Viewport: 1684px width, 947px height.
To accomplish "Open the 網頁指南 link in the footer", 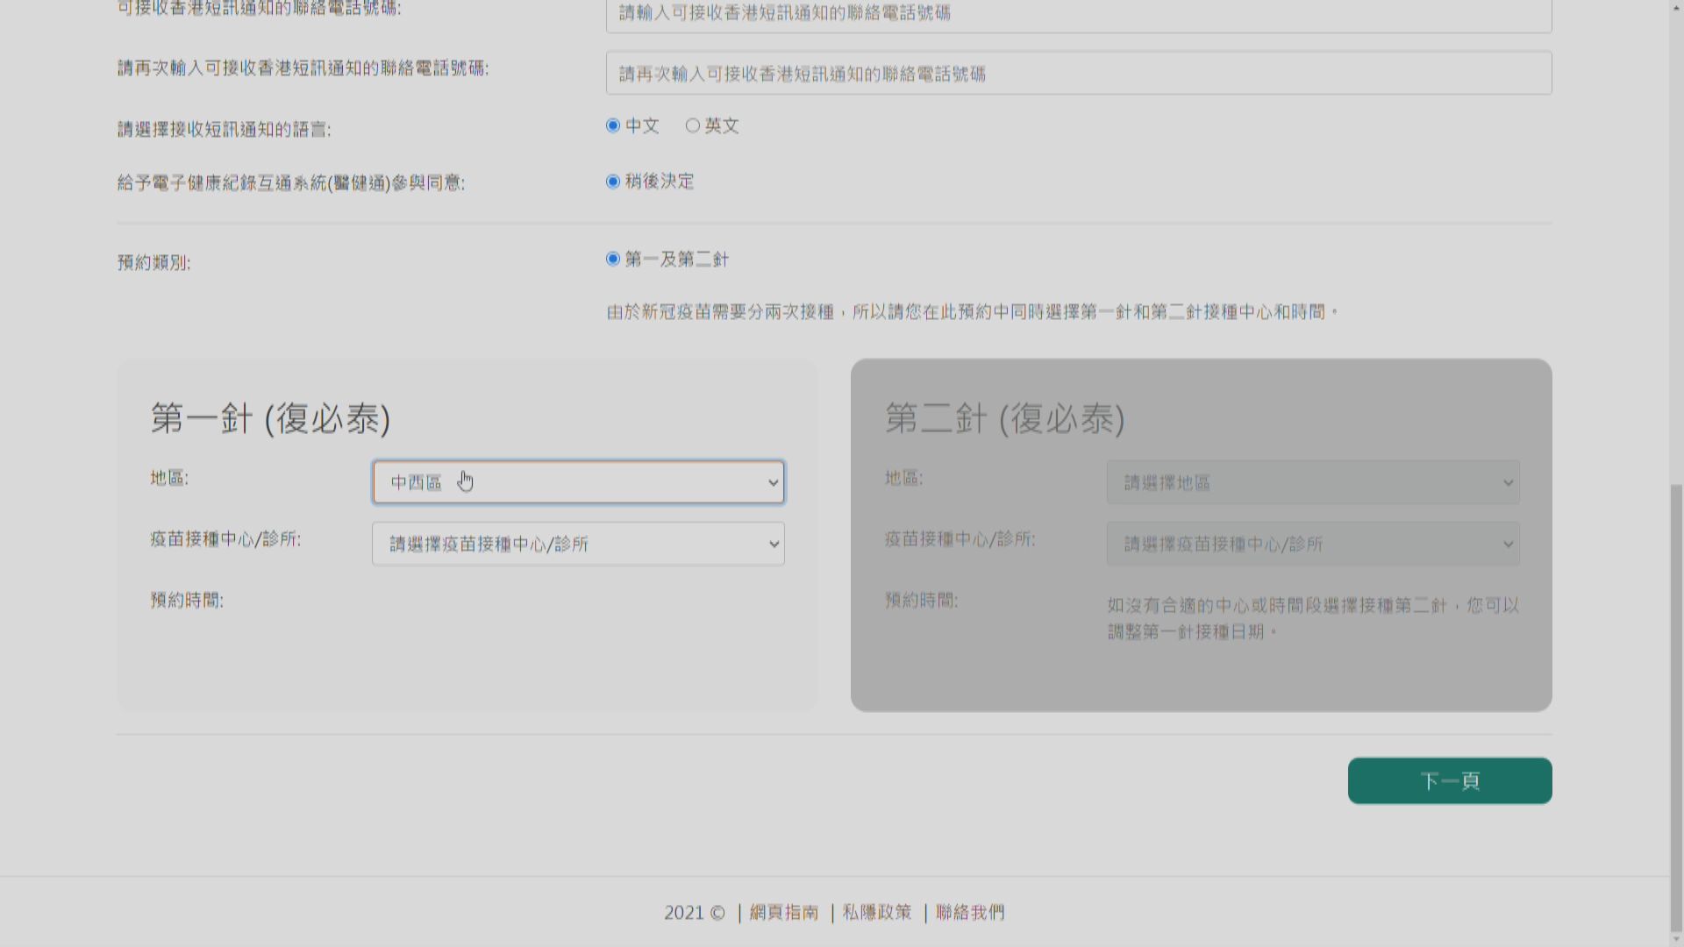I will [785, 913].
